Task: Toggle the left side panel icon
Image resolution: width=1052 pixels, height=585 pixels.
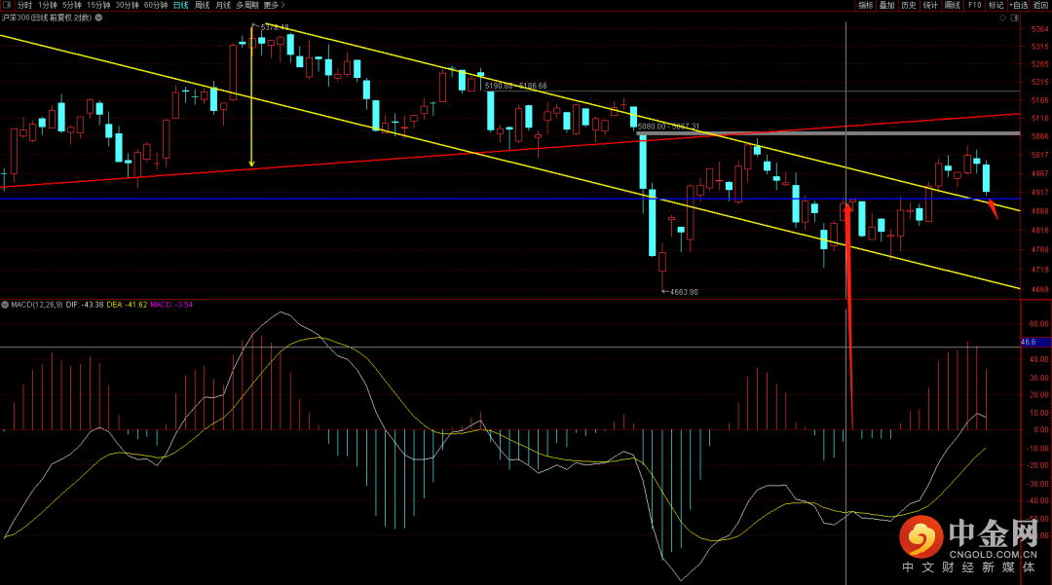Action: (x=7, y=5)
